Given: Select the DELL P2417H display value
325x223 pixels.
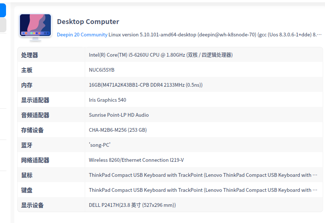Looking at the screenshot, I should click(x=132, y=205).
